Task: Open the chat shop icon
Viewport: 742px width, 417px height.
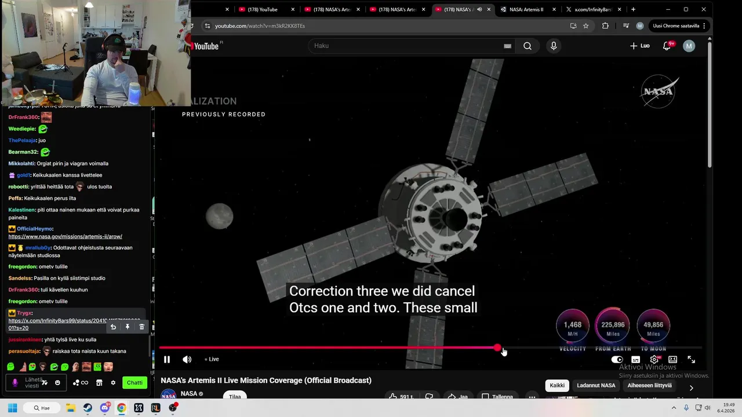Action: [x=99, y=383]
